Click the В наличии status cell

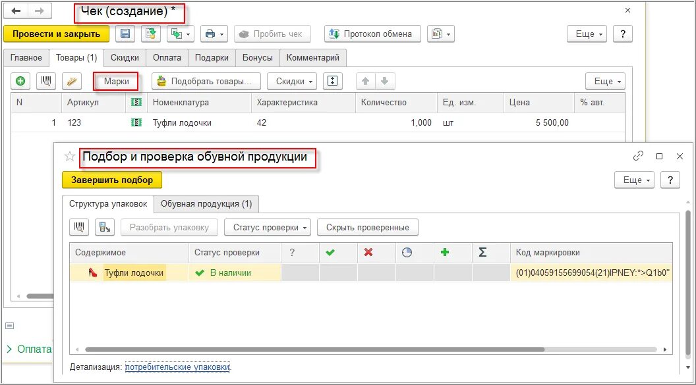(235, 273)
